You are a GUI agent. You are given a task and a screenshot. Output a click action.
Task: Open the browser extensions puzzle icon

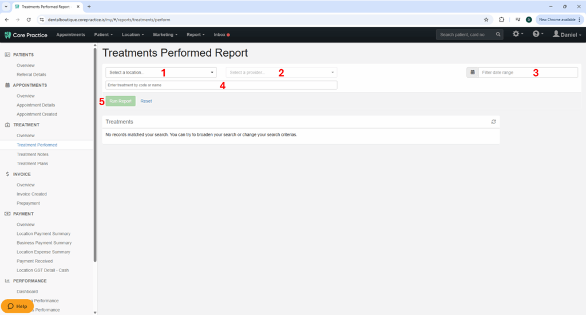point(501,20)
